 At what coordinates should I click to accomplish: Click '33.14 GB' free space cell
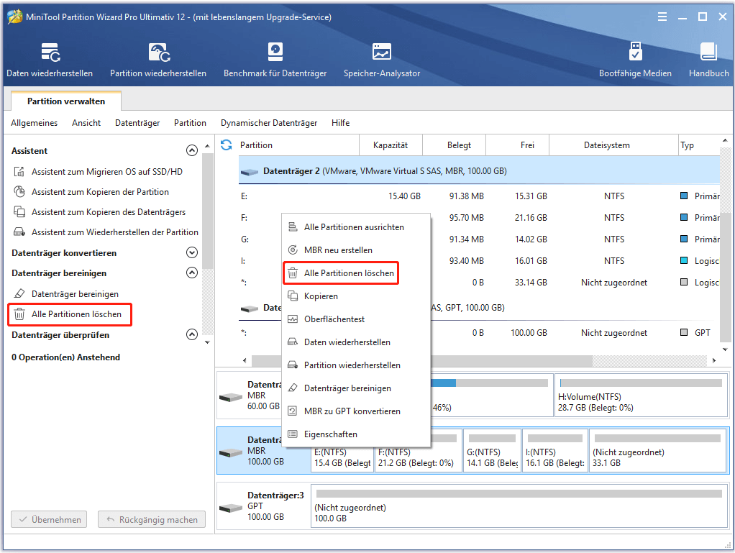pyautogui.click(x=531, y=282)
